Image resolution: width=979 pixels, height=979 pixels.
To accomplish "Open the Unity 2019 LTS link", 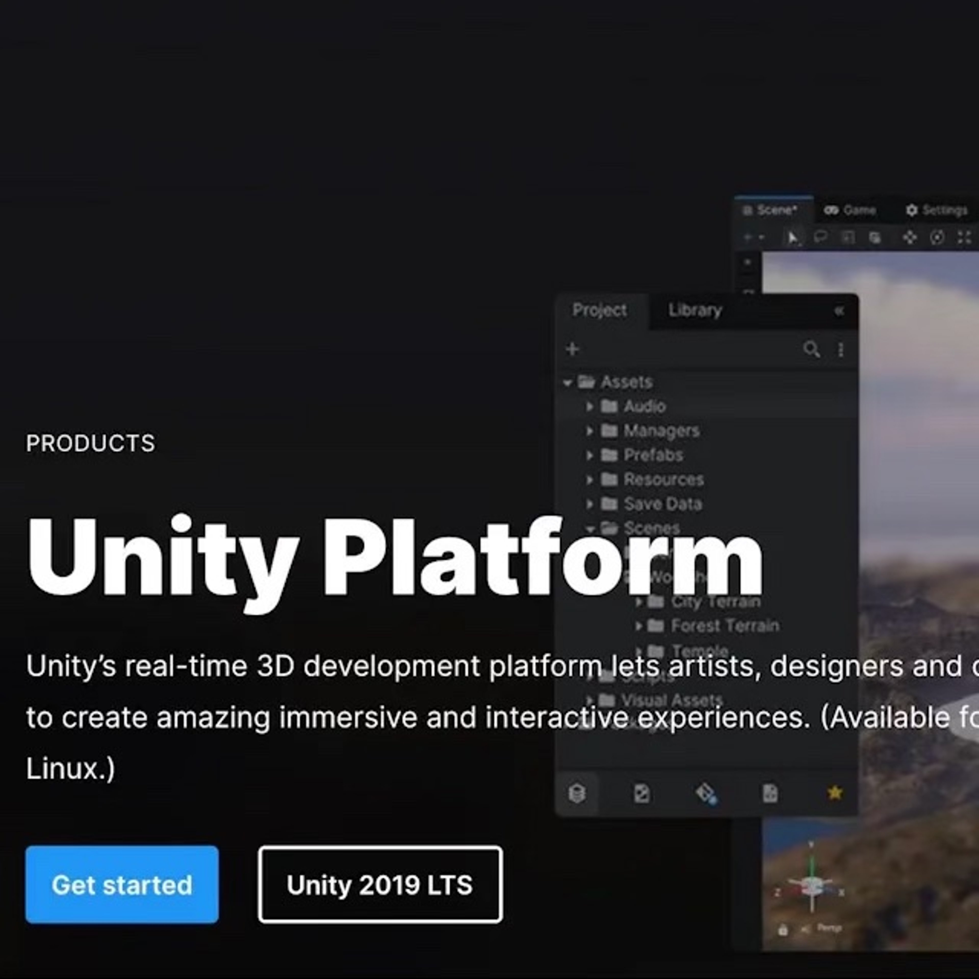I will [380, 884].
